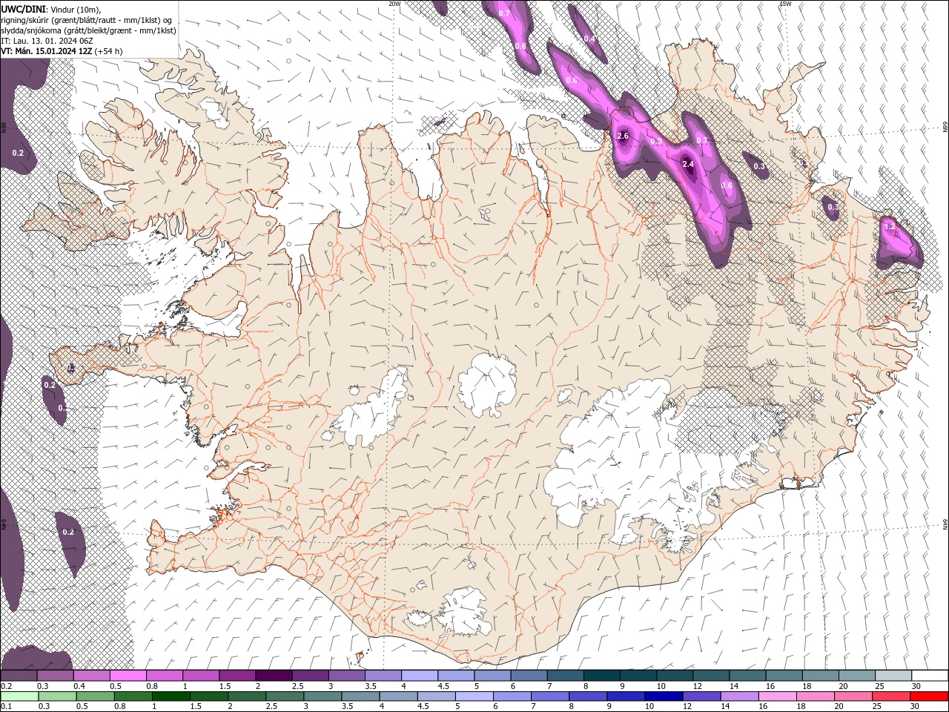Viewport: 949px width, 712px height.
Task: Click the rigning/skúrir legend description line
Action: click(x=86, y=20)
